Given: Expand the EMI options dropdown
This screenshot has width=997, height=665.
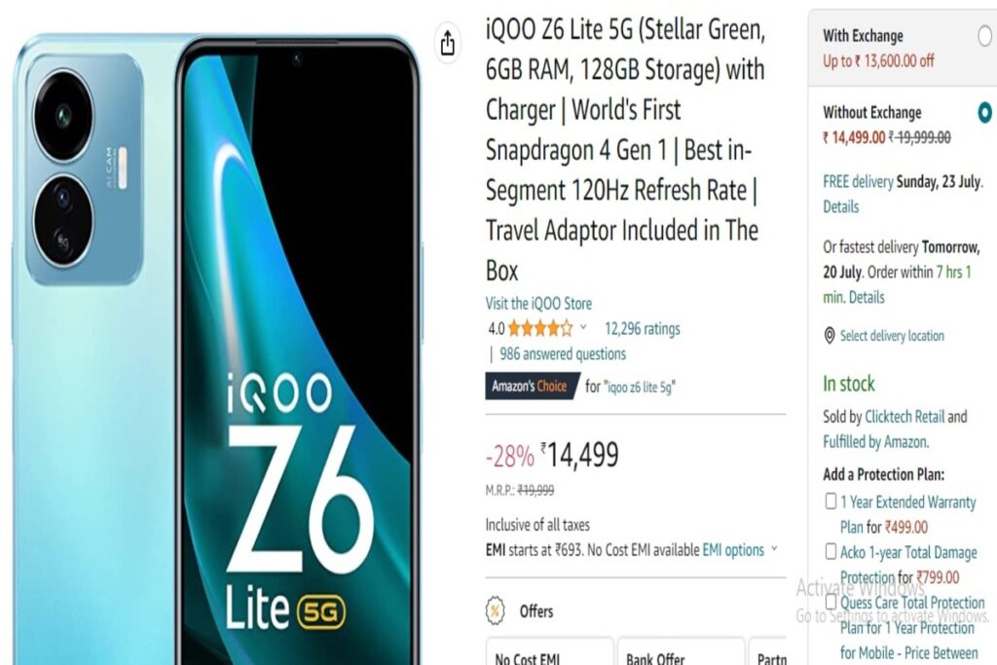Looking at the screenshot, I should click(740, 549).
